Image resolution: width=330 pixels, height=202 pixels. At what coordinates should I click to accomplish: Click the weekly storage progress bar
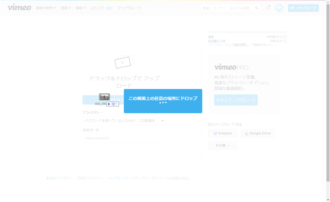247,32
